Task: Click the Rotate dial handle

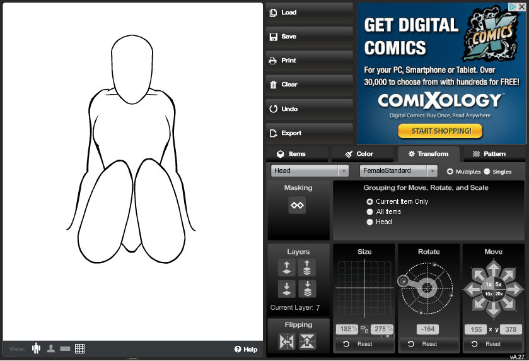Action: tap(403, 281)
